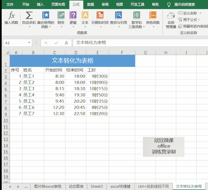Expand the Text (文本) dropdown arrow
The image size is (208, 190).
tap(85, 27)
